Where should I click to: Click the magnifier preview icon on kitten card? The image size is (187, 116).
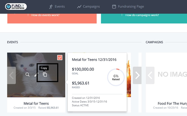tap(28, 75)
